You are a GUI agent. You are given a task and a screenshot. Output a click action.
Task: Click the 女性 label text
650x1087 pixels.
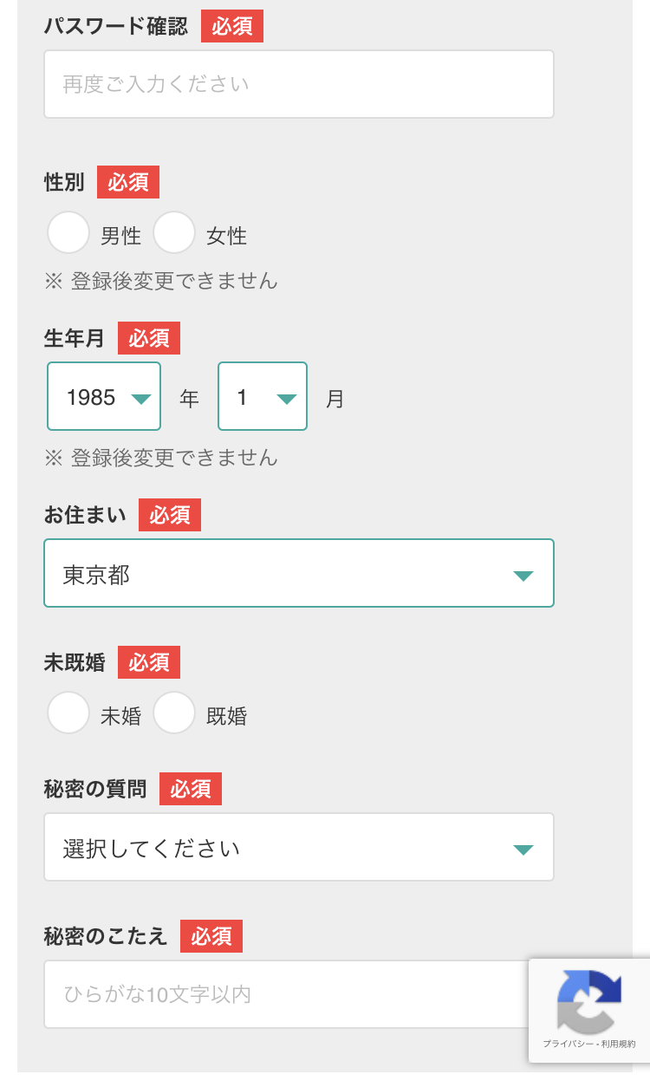(226, 236)
